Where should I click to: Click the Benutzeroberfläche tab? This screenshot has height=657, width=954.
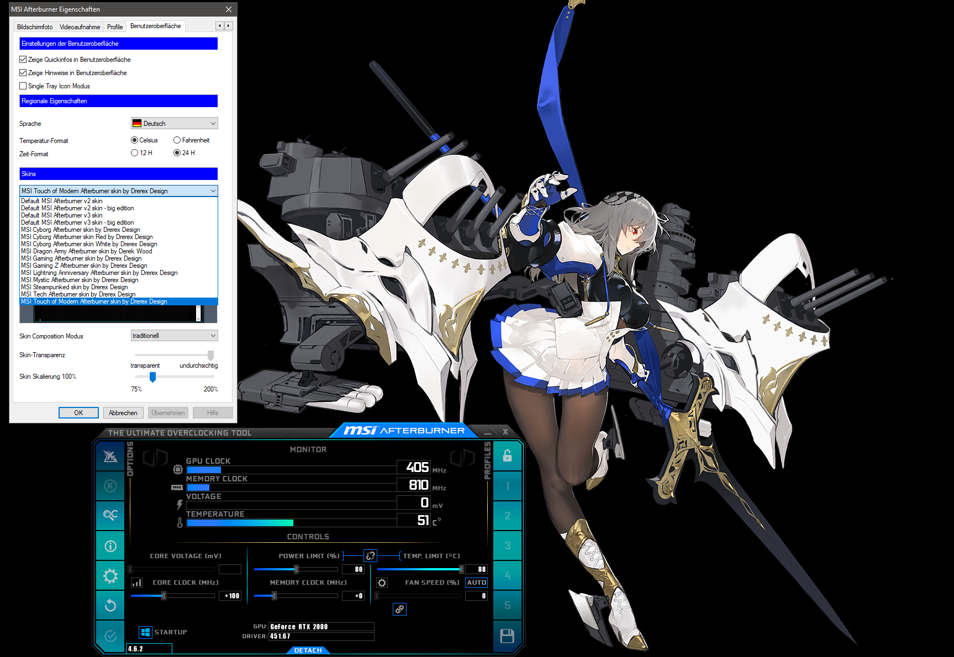(x=156, y=26)
